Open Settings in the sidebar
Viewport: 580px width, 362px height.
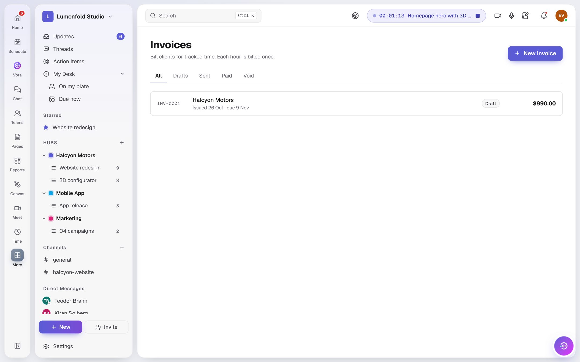pos(58,346)
